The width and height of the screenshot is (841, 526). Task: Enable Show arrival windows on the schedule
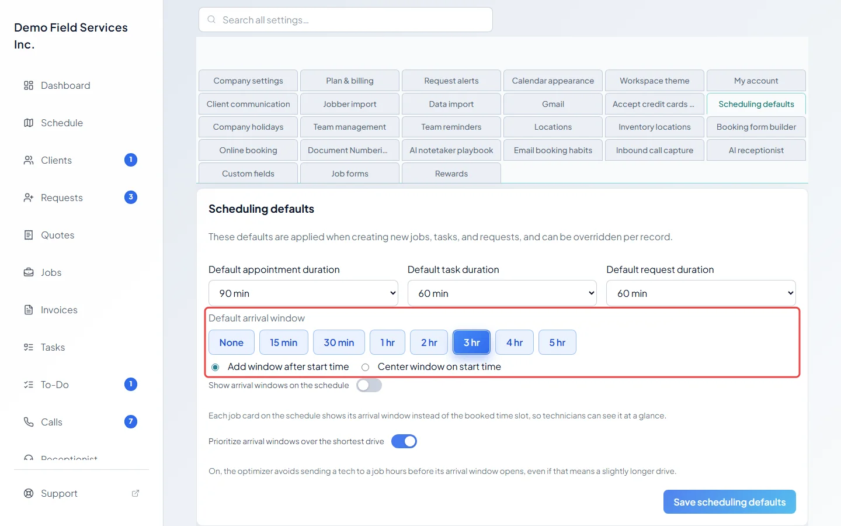369,385
